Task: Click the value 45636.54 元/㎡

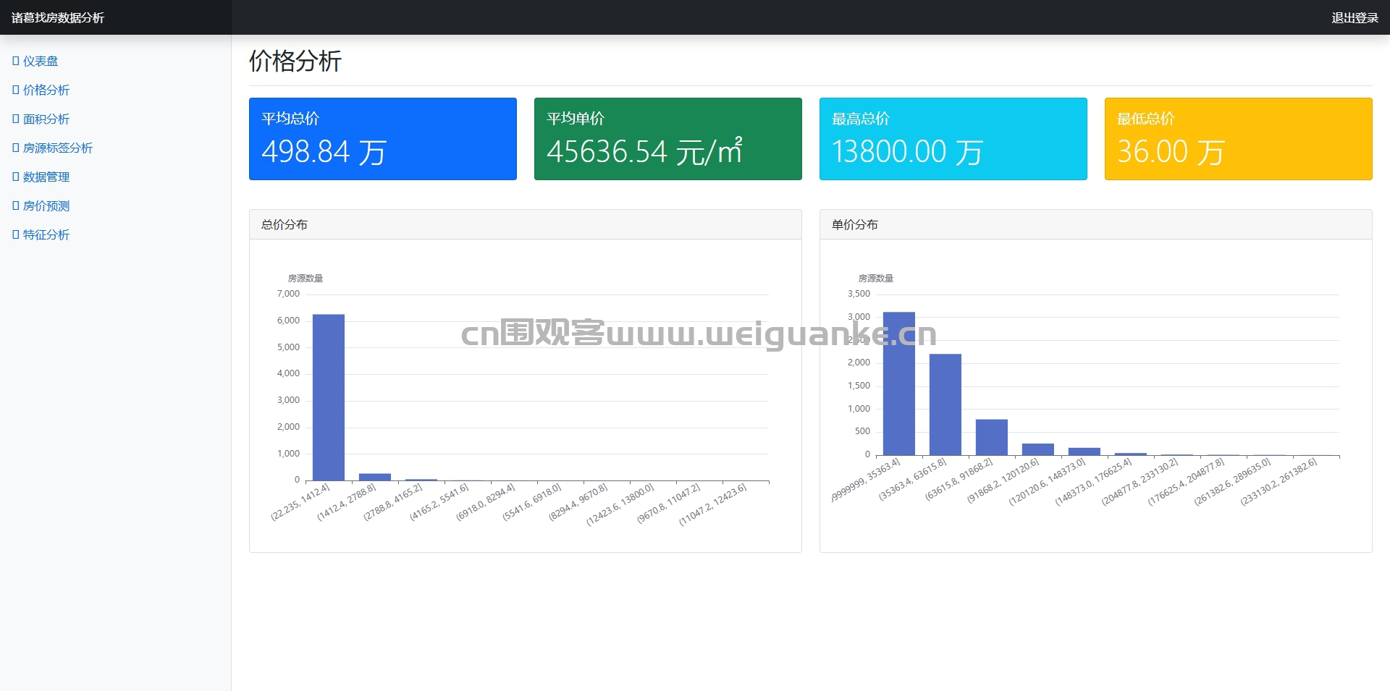Action: 645,152
